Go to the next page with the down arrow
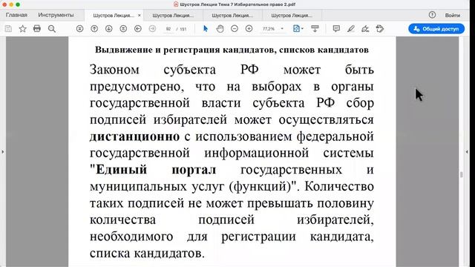Image resolution: width=475 pixels, height=267 pixels. tap(109, 29)
